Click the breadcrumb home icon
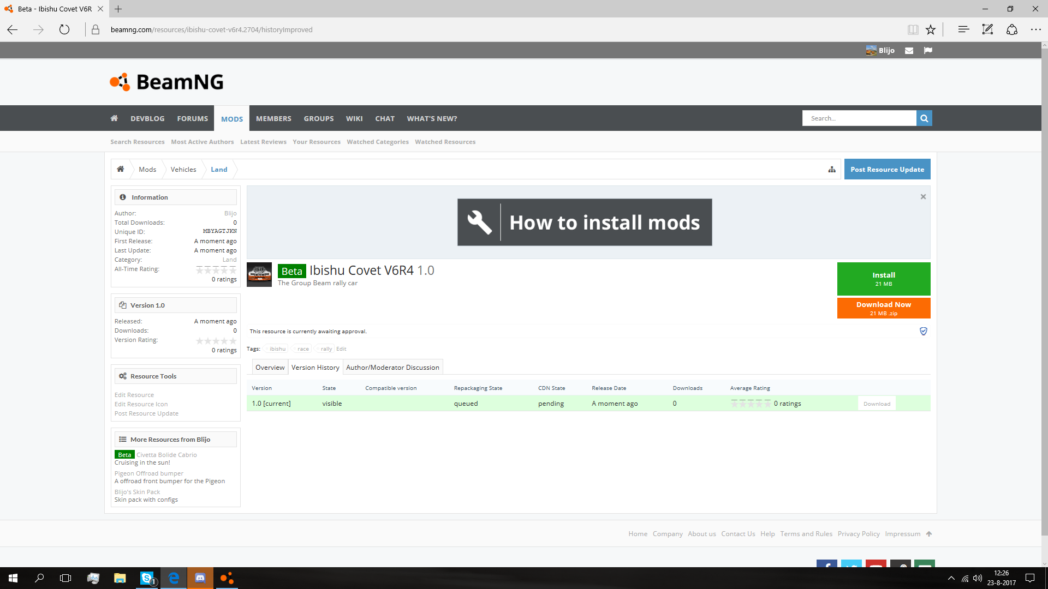Viewport: 1048px width, 589px height. click(121, 169)
